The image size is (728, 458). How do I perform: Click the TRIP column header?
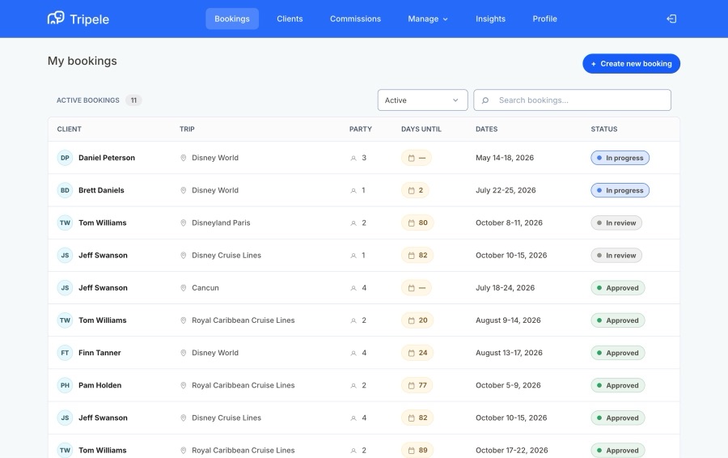click(187, 129)
